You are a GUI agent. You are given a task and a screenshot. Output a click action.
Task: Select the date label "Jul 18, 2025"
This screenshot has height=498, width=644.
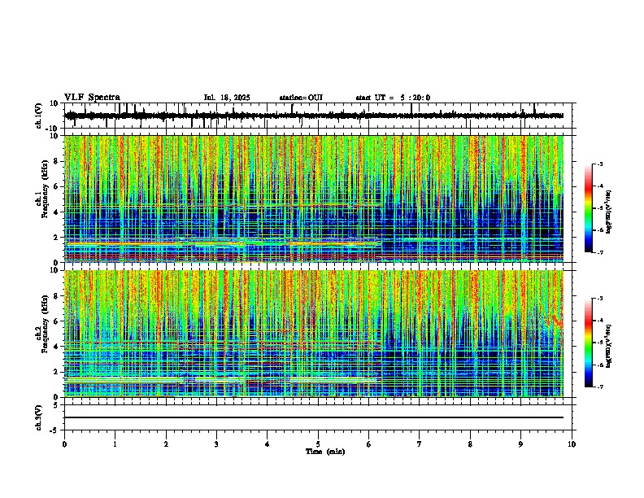pyautogui.click(x=227, y=98)
